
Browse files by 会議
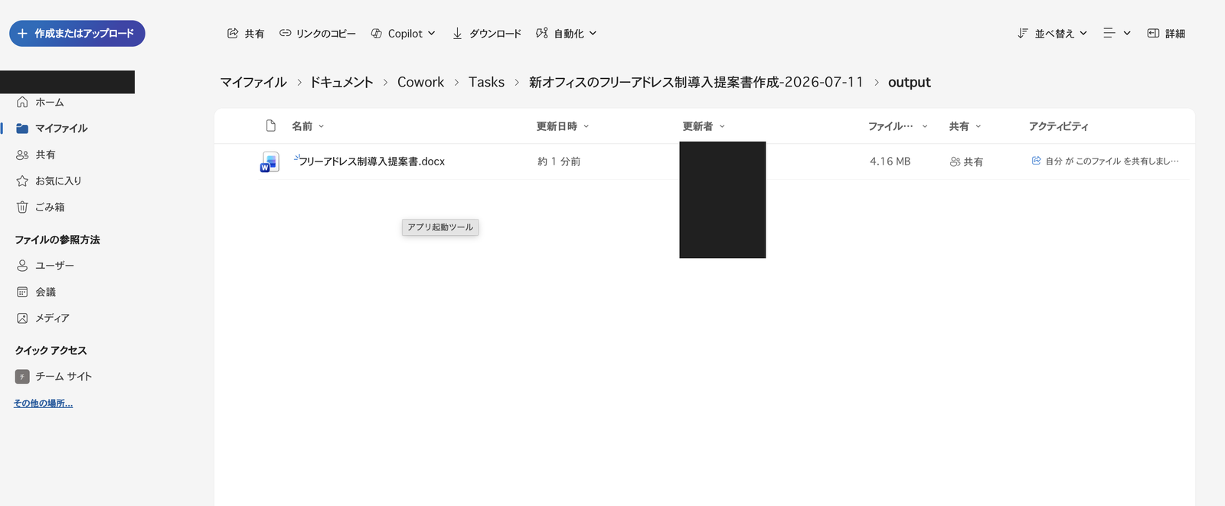tap(45, 292)
